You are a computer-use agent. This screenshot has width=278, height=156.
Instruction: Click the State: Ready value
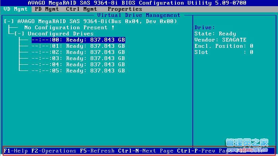(x=215, y=34)
